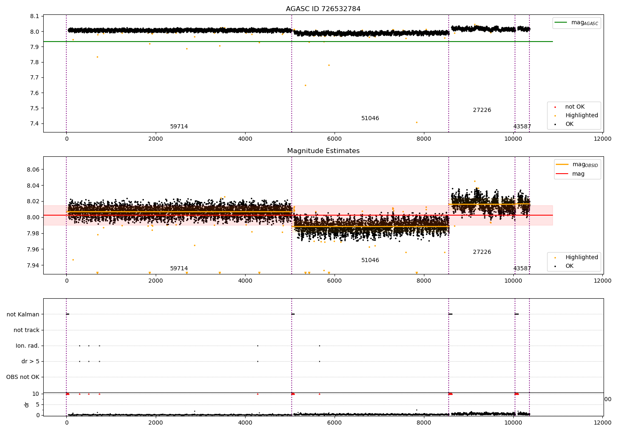Click the 8.02 tick on middle plot
Screen dimensions: 618x432
tap(33, 202)
